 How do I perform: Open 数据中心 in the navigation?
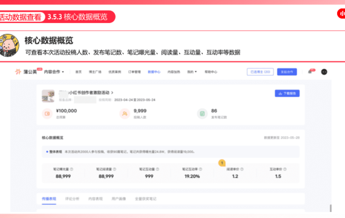[154, 72]
